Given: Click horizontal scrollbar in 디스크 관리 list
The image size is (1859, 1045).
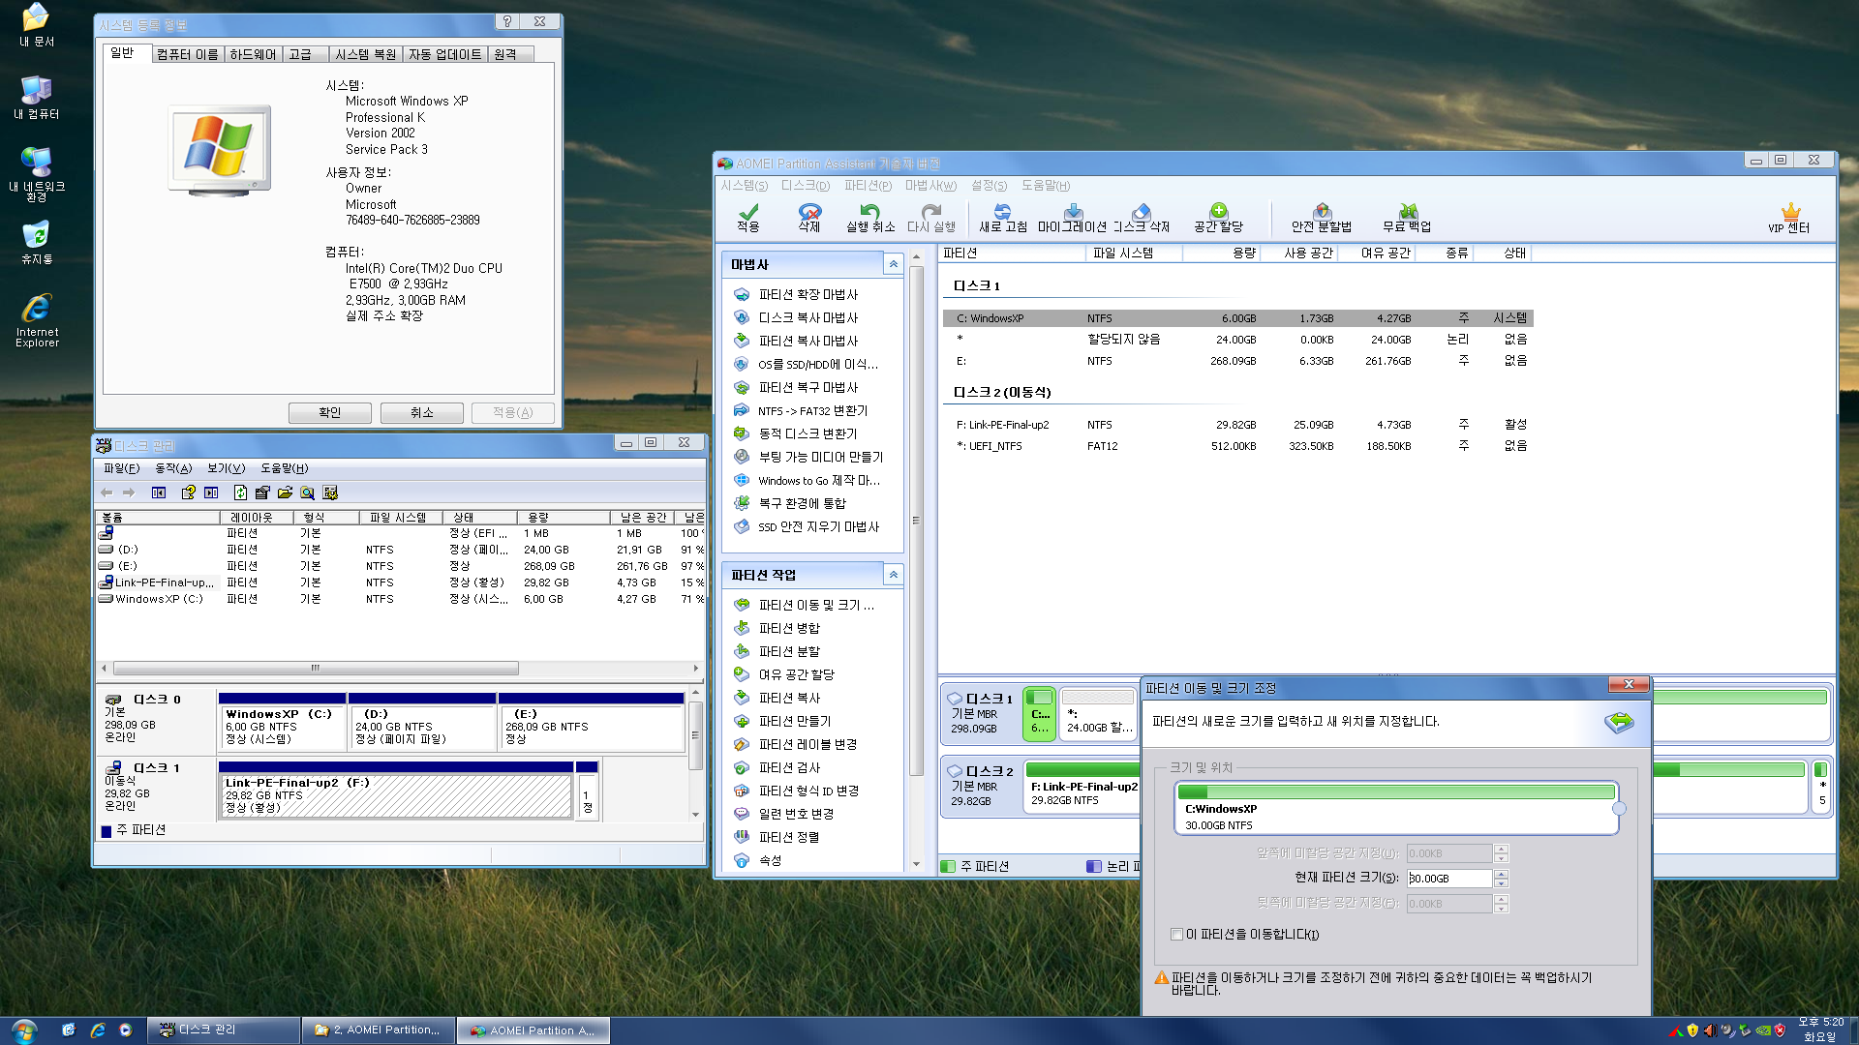Looking at the screenshot, I should tap(316, 668).
